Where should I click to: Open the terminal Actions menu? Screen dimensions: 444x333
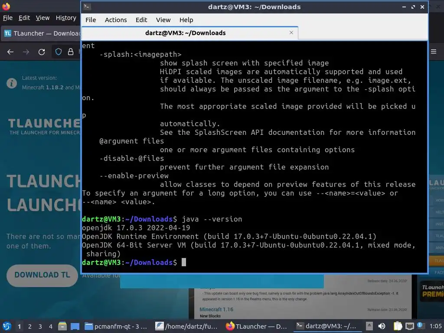116,20
